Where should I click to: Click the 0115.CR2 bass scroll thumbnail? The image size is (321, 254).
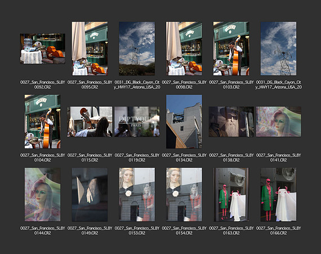[90, 122]
